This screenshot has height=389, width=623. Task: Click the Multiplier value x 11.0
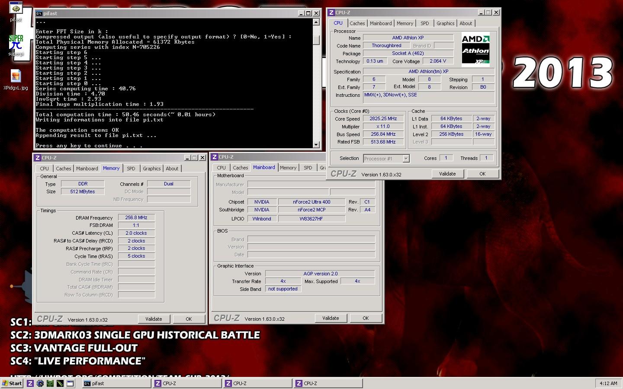pyautogui.click(x=383, y=126)
